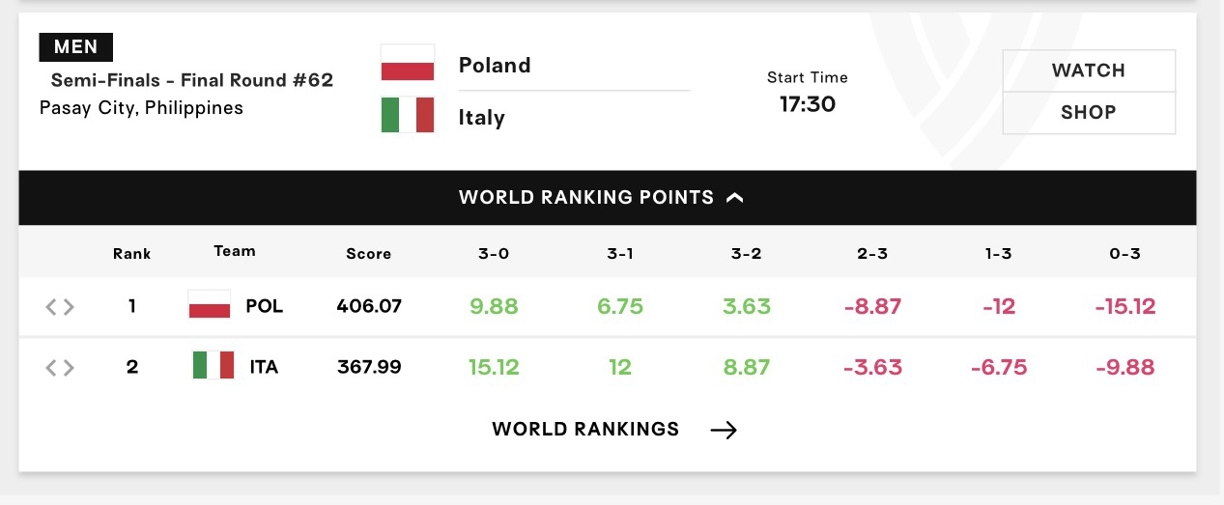Collapse the World Ranking Points black bar

coord(608,198)
